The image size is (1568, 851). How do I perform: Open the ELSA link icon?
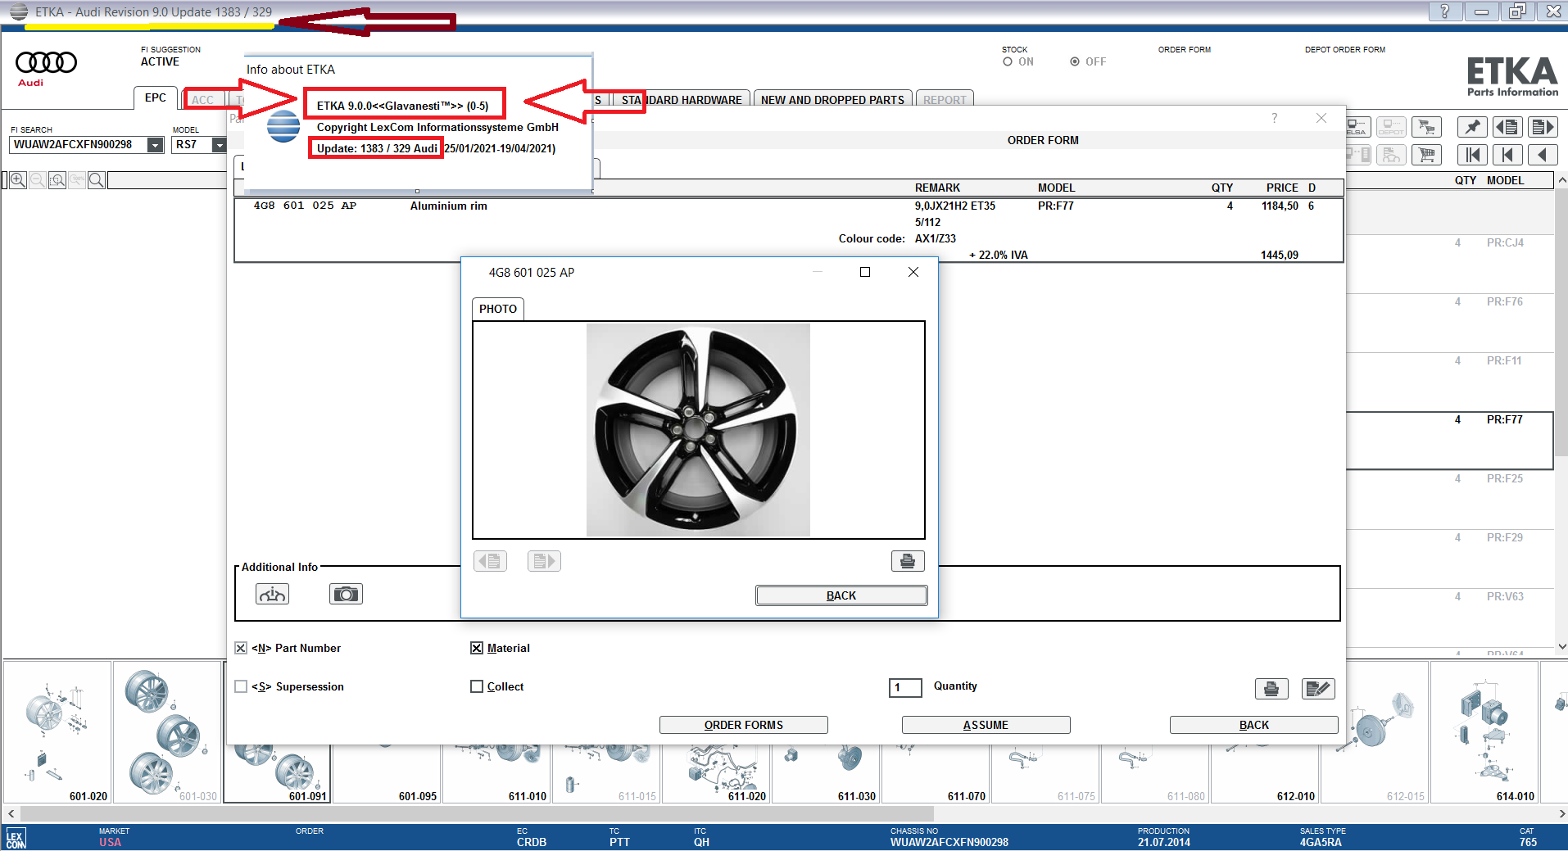1357,127
